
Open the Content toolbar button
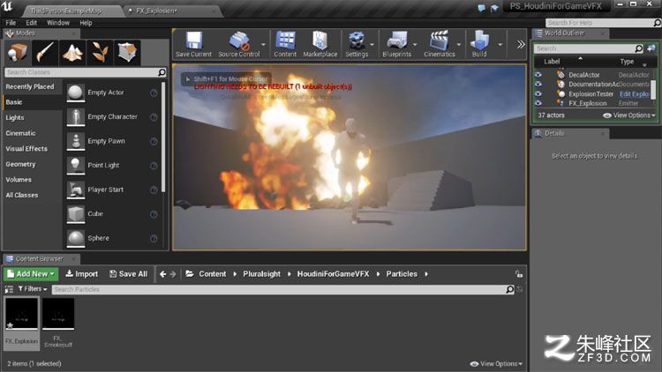click(285, 44)
